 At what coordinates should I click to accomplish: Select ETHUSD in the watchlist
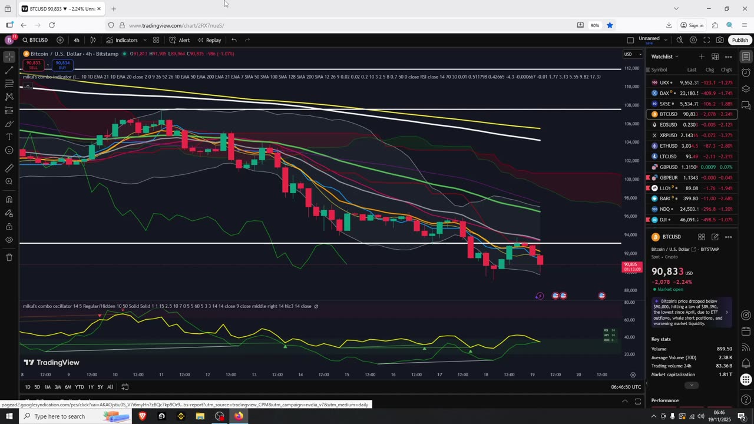click(x=692, y=146)
